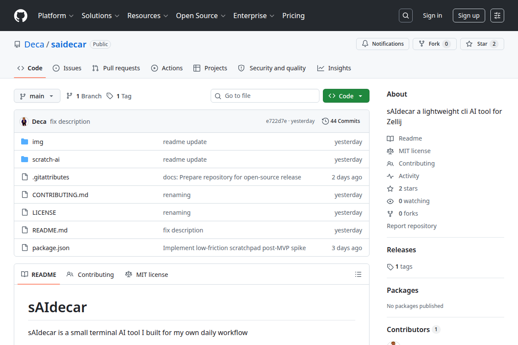
Task: Open the main branch selector
Action: coord(37,96)
